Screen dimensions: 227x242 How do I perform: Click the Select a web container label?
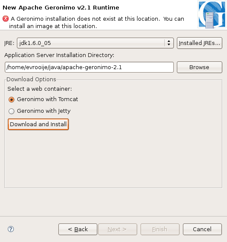[x=40, y=89]
